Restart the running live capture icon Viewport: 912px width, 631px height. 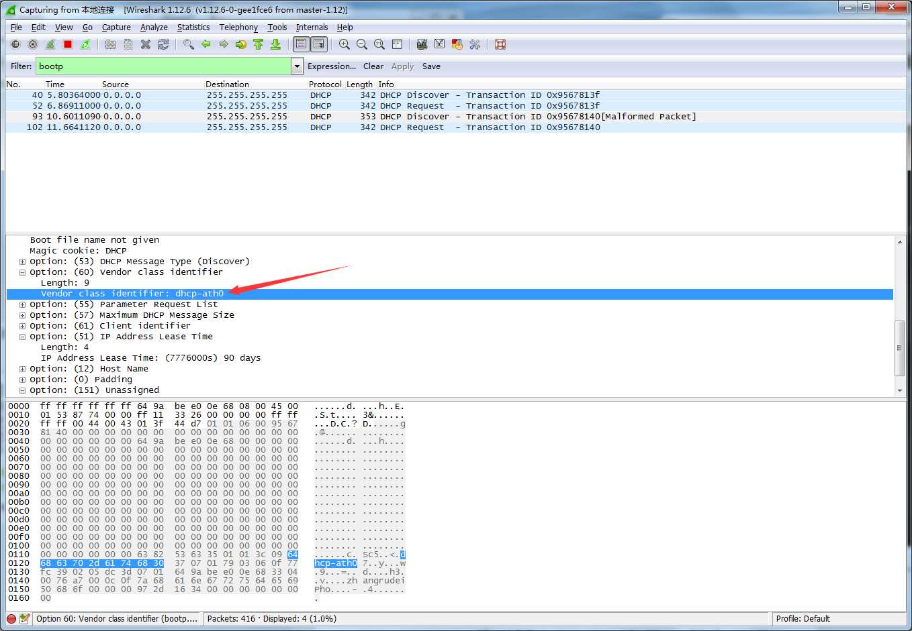click(x=85, y=44)
